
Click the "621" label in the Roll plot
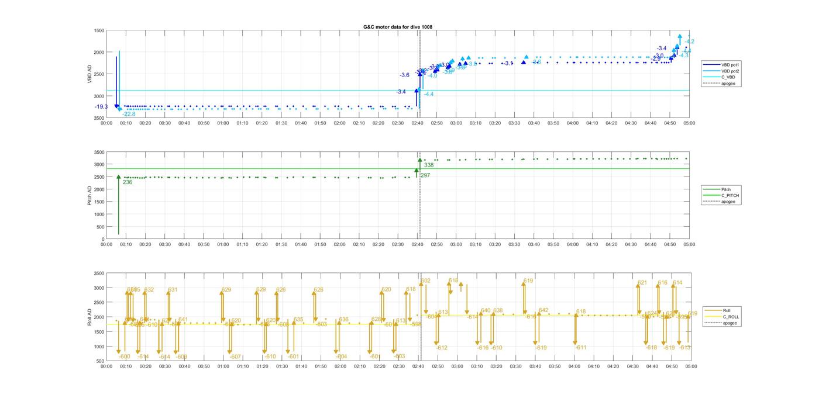[642, 283]
